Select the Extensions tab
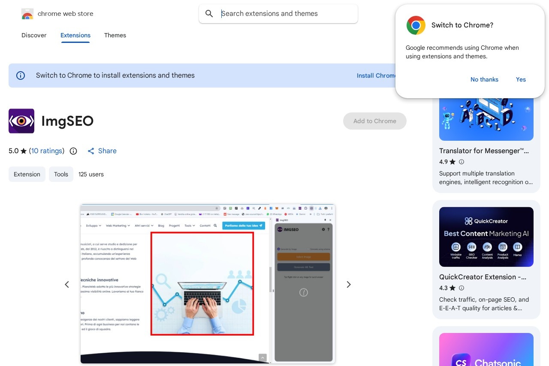Viewport: 549px width, 366px height. (x=75, y=35)
